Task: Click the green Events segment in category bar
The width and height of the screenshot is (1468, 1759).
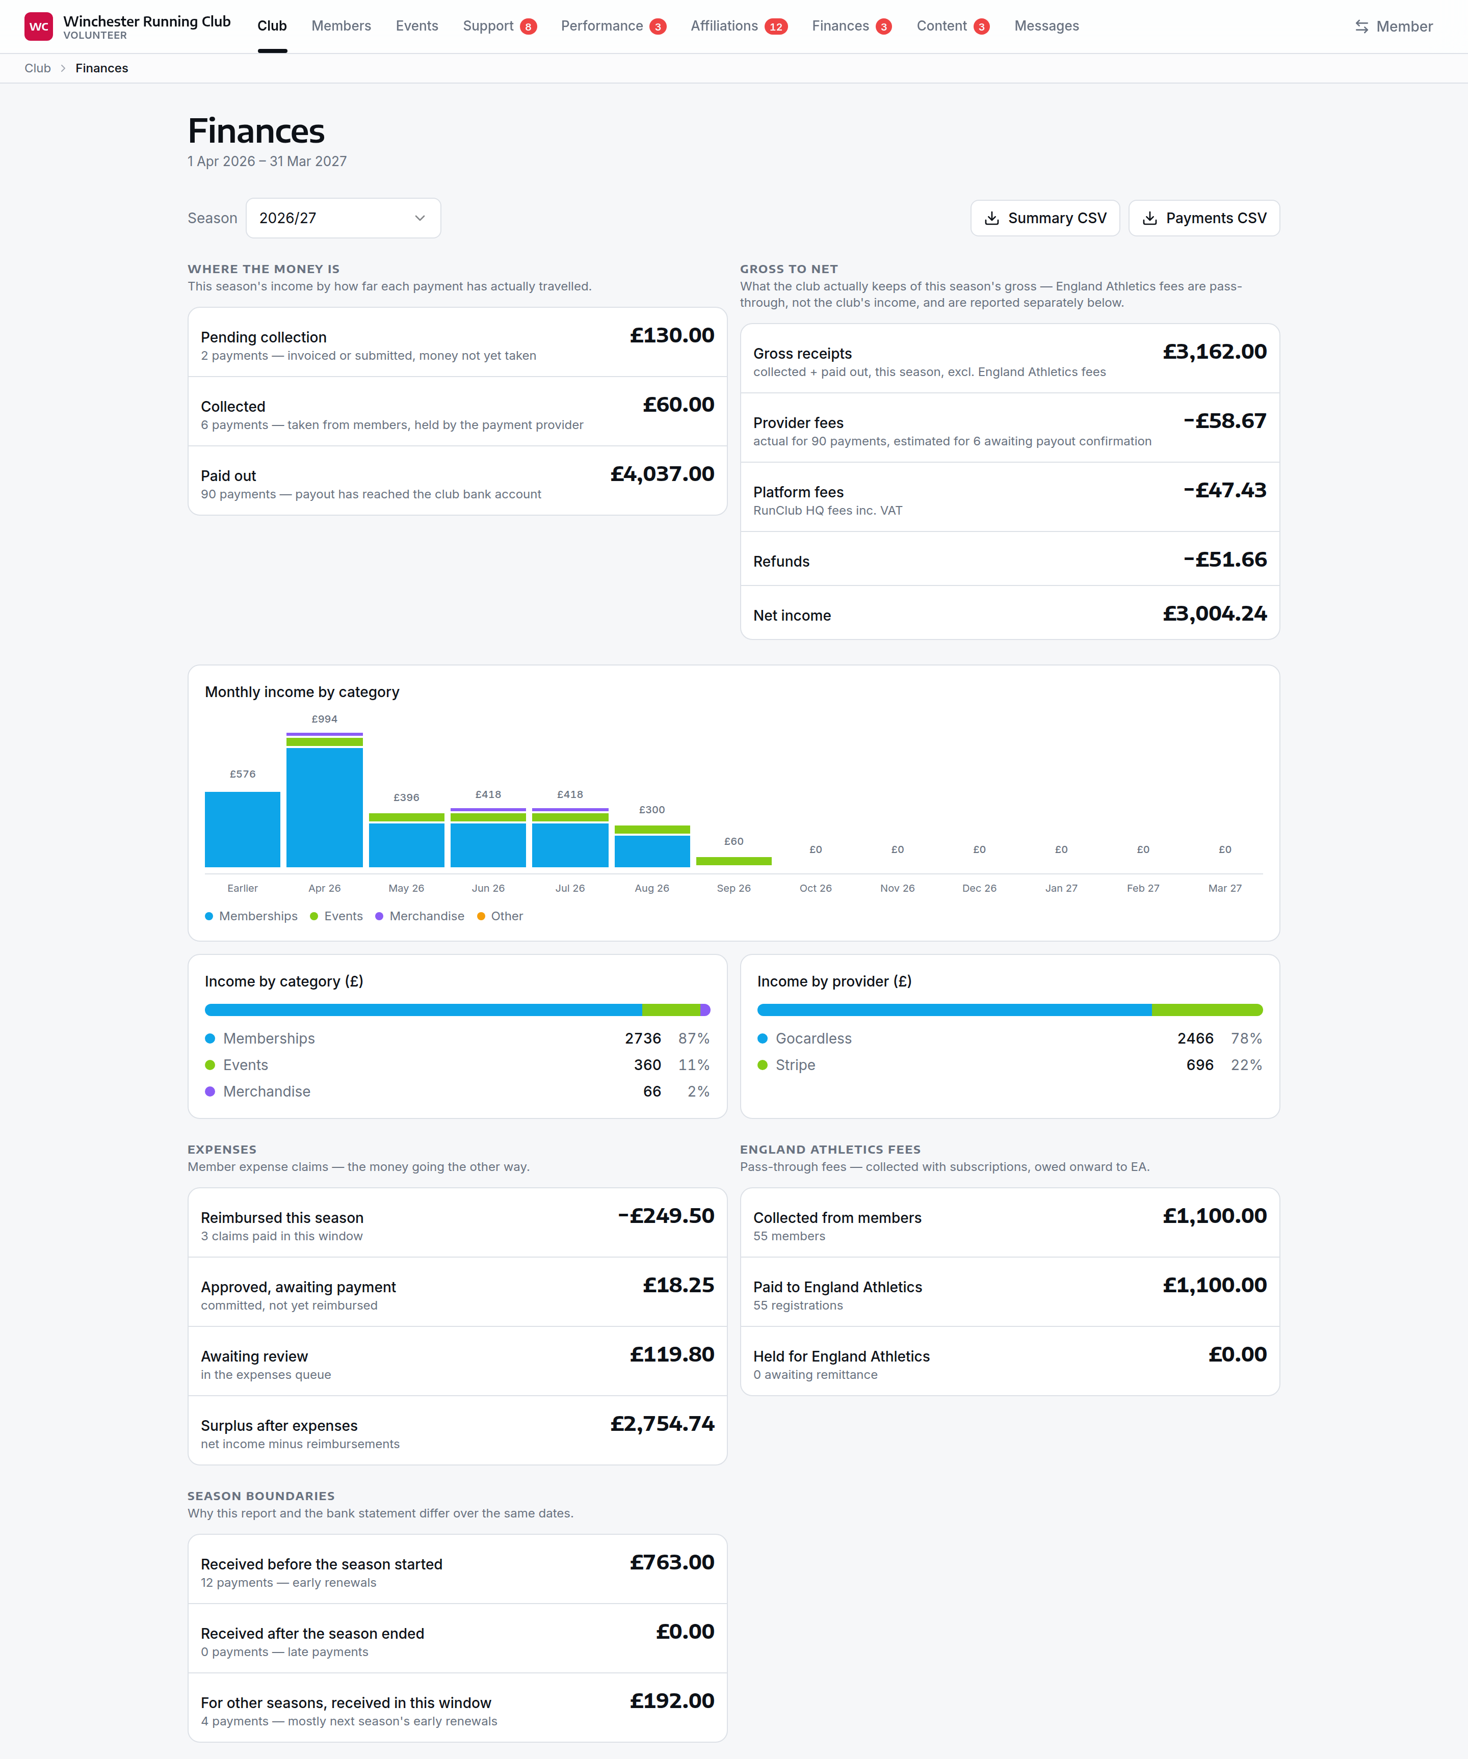Action: 671,1010
